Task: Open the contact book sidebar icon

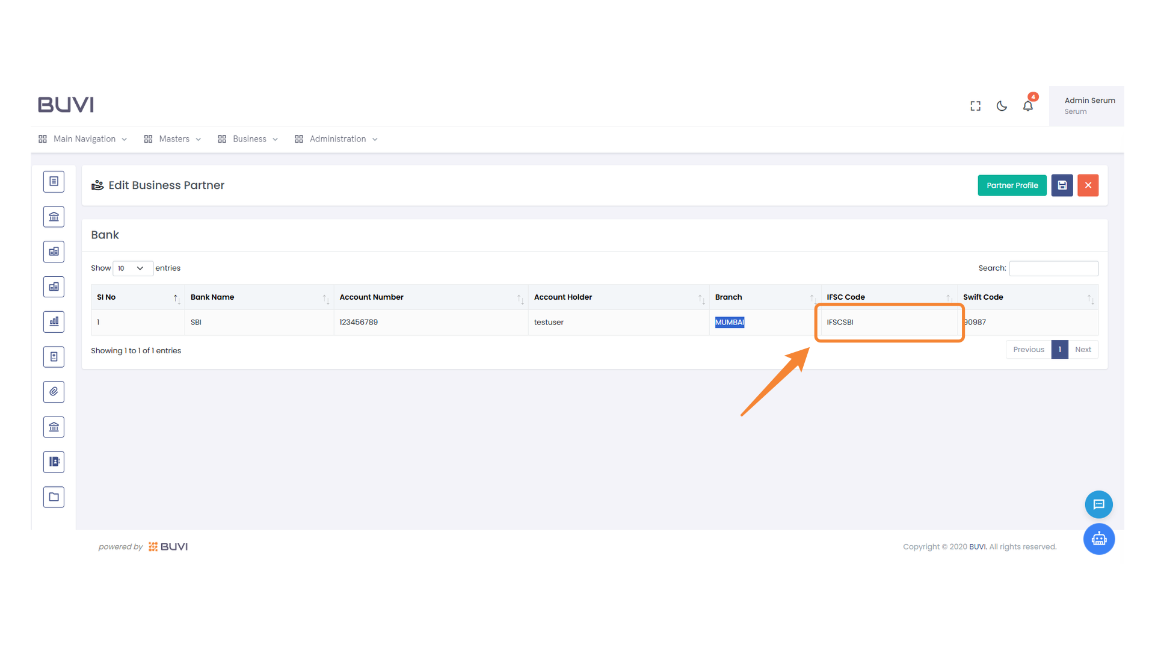Action: [x=54, y=462]
